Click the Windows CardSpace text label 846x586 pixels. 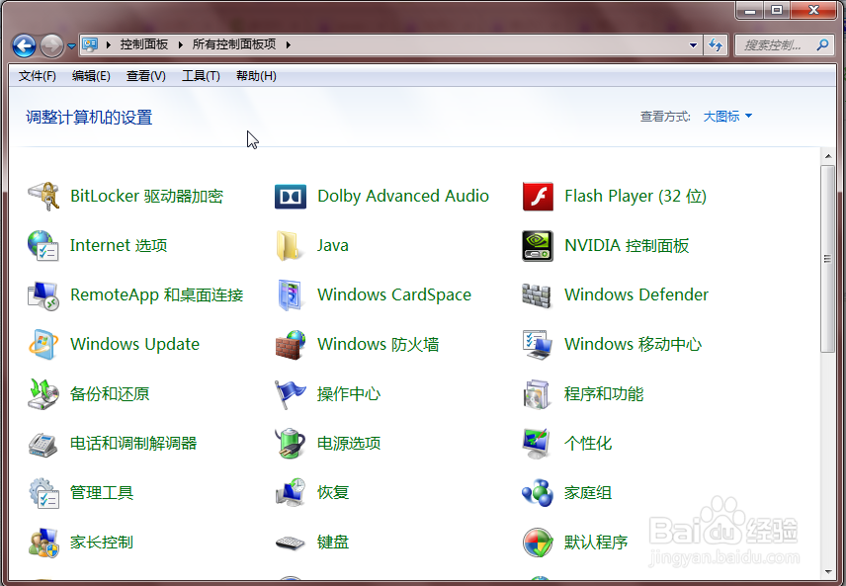[x=394, y=294]
